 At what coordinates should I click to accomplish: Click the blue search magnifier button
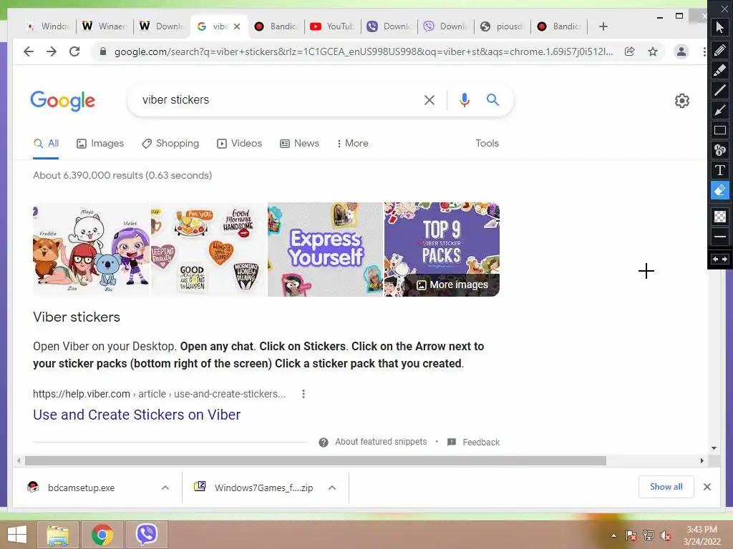(x=492, y=99)
